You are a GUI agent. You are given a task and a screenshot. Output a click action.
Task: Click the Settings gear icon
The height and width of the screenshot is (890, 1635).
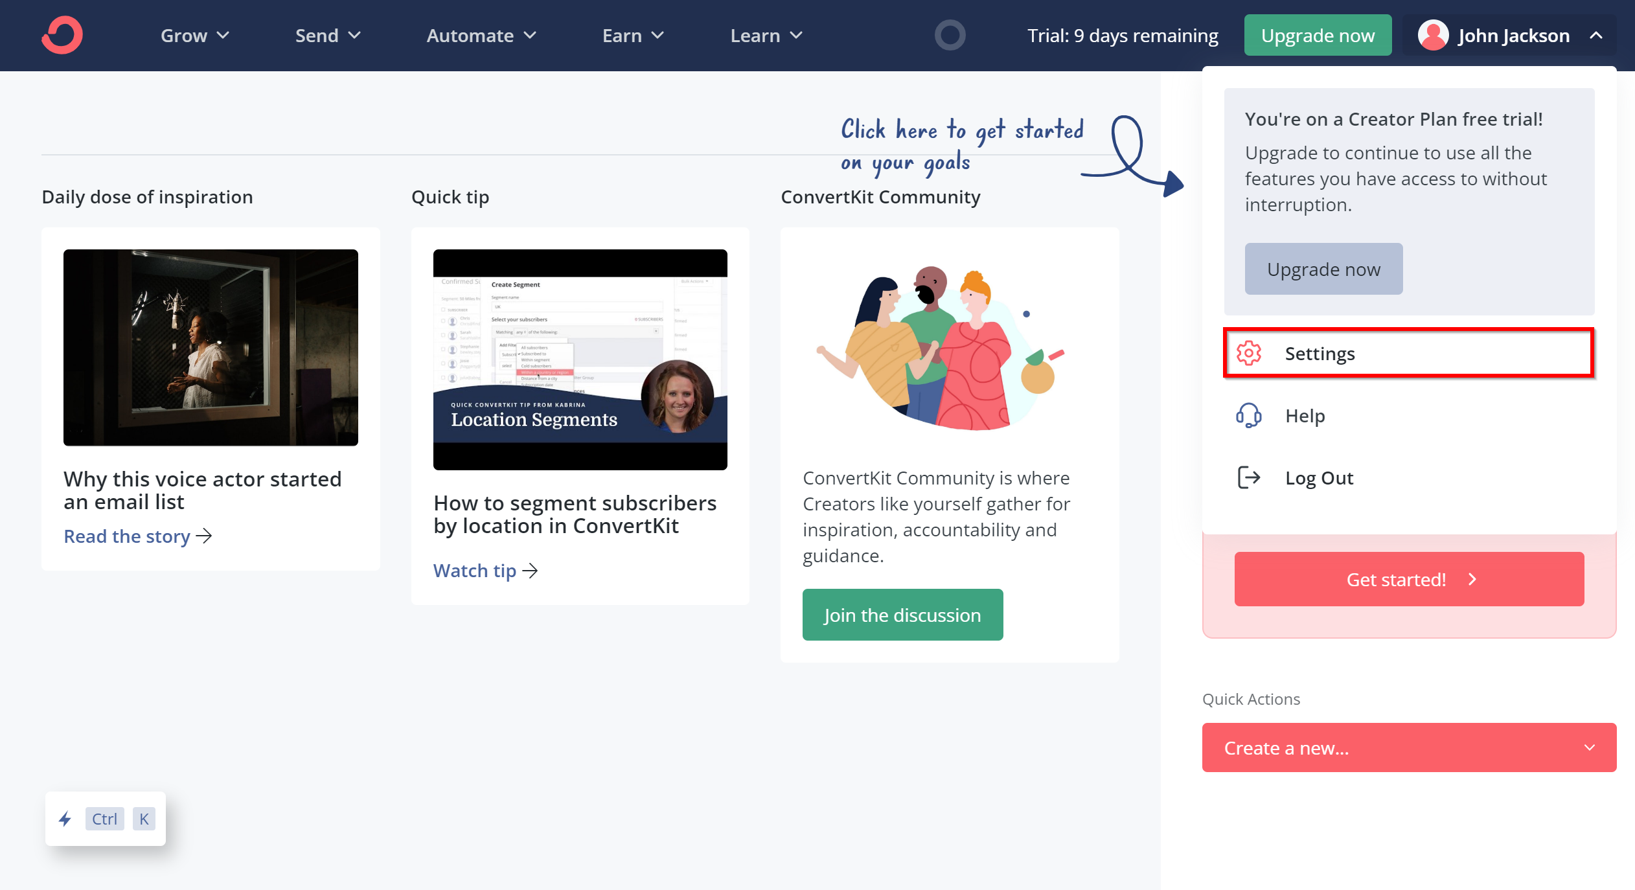click(x=1248, y=353)
